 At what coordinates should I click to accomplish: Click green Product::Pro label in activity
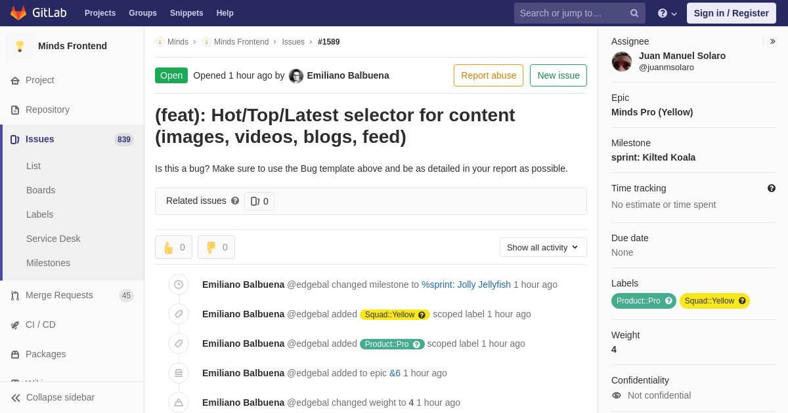click(392, 344)
